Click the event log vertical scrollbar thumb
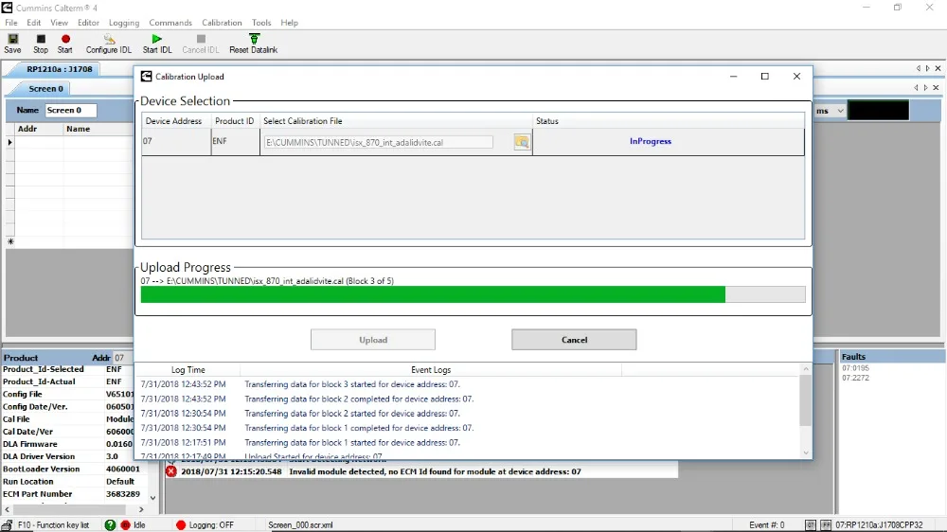This screenshot has height=532, width=947. pyautogui.click(x=806, y=400)
